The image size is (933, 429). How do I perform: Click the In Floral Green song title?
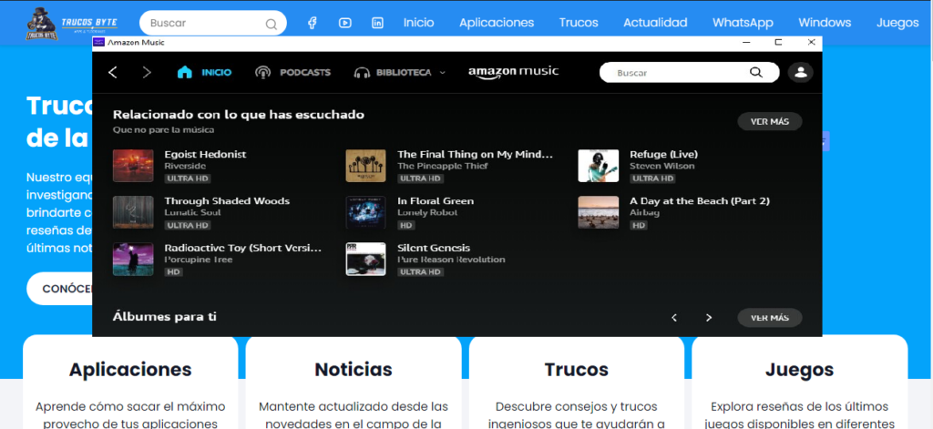click(x=436, y=201)
